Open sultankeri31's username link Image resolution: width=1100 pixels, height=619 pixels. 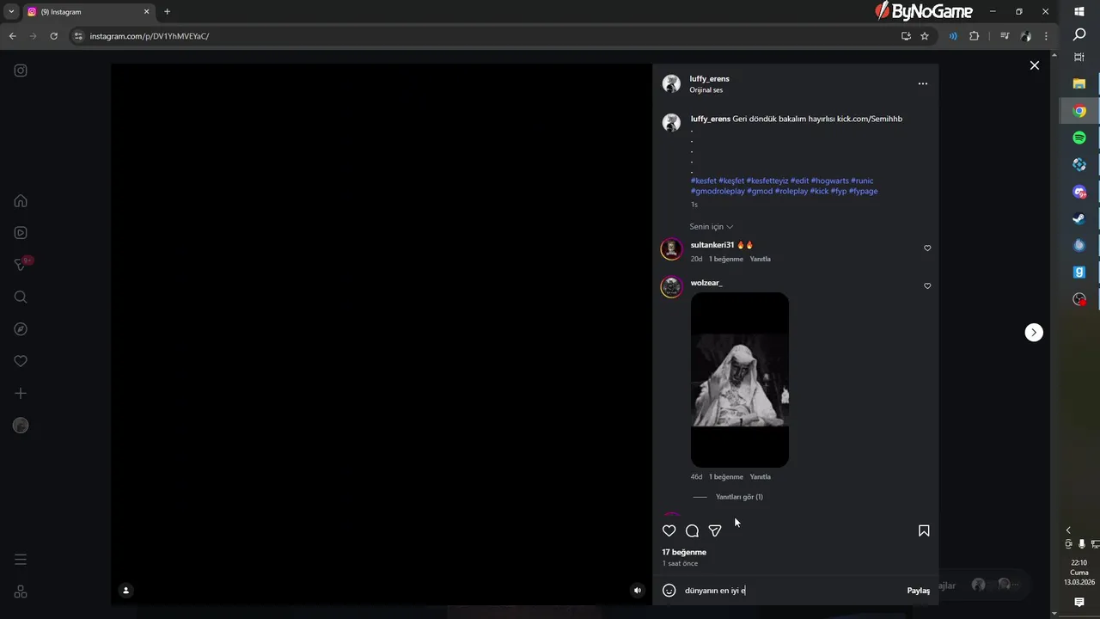[712, 245]
